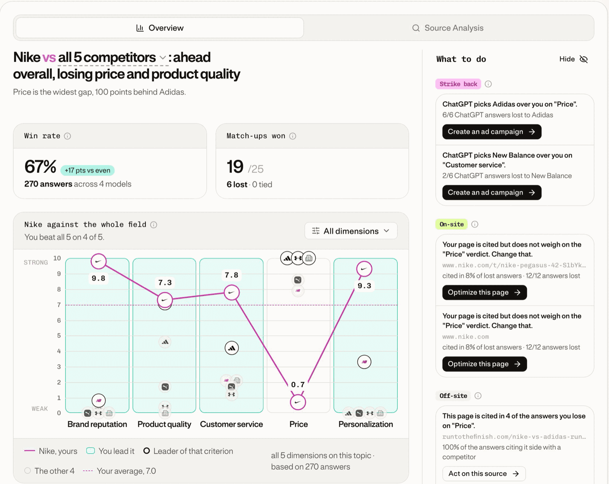
Task: Click the Off-site tag
Action: [453, 396]
